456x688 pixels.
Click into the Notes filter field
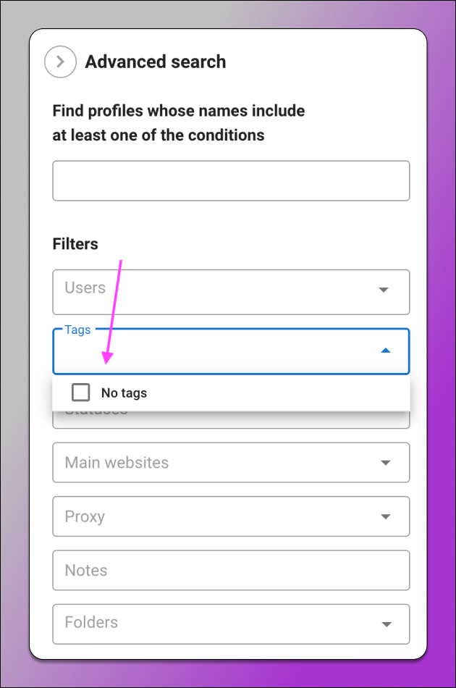point(231,571)
